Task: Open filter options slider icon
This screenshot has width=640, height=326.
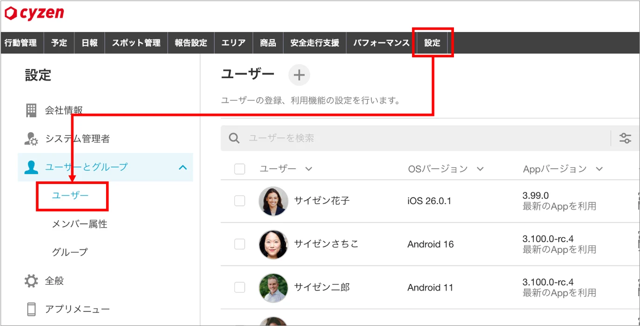Action: (x=625, y=138)
